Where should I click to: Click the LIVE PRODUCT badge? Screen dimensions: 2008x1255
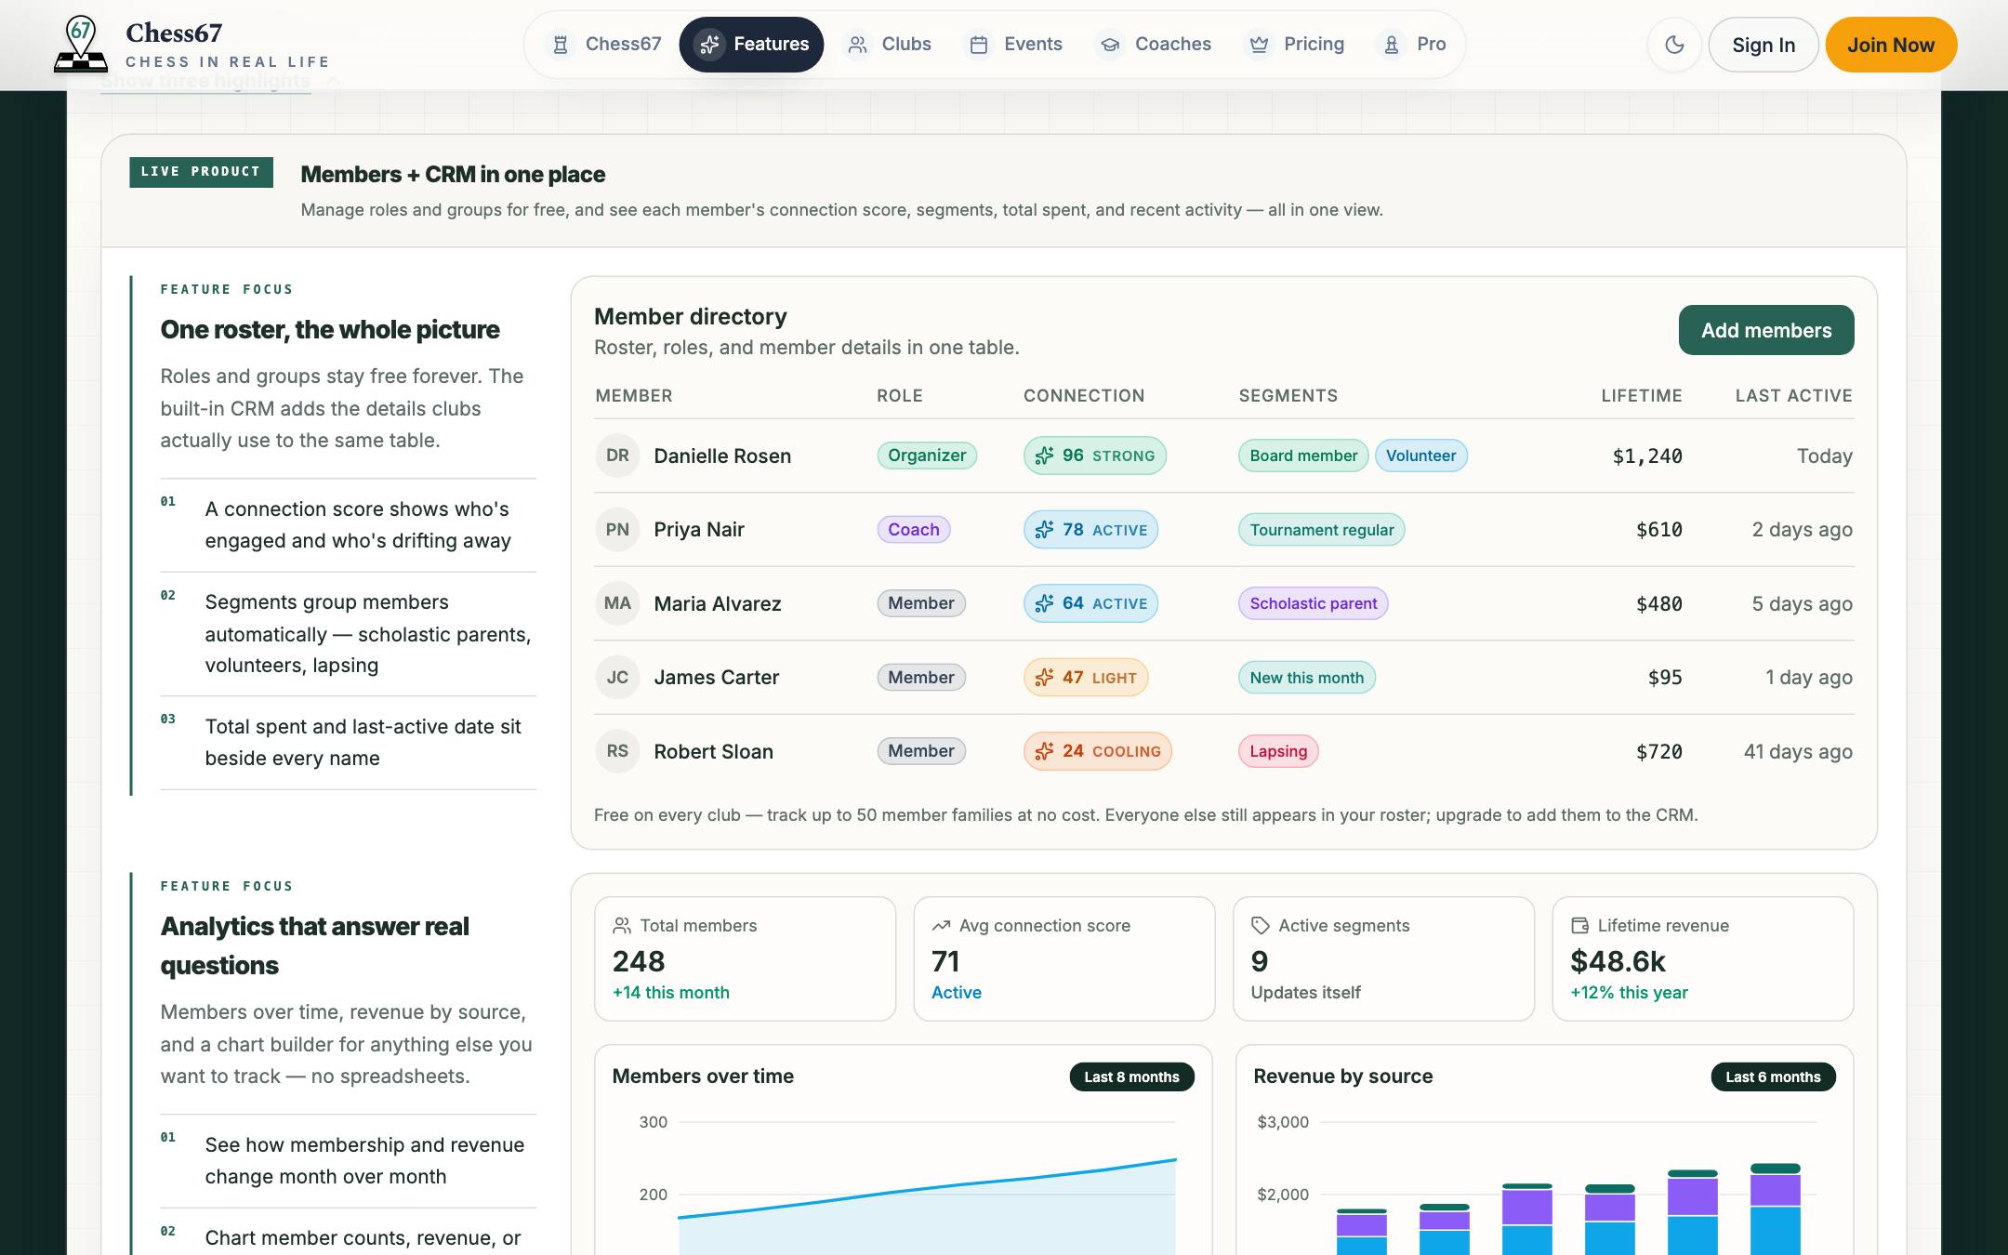201,172
